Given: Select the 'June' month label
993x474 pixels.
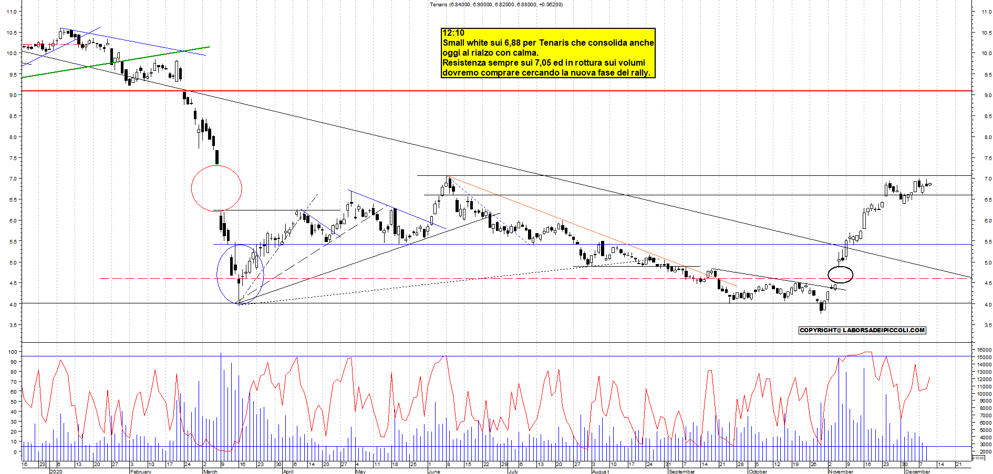Looking at the screenshot, I should pos(434,471).
